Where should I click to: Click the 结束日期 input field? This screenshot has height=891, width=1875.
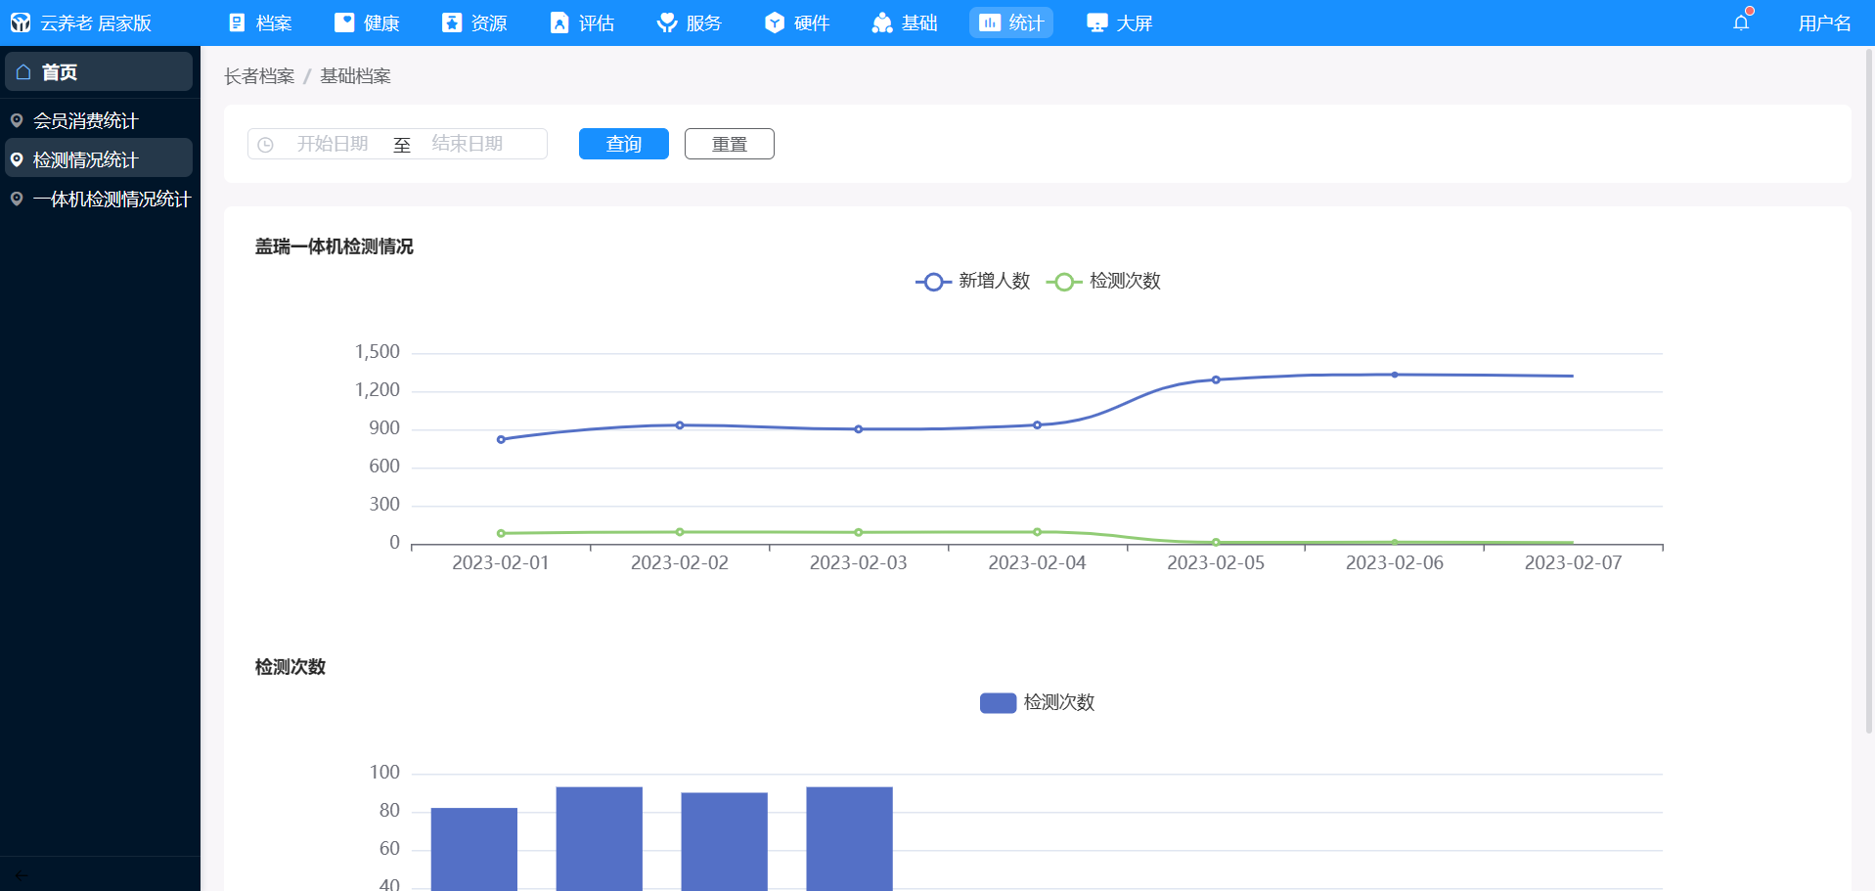pyautogui.click(x=468, y=144)
